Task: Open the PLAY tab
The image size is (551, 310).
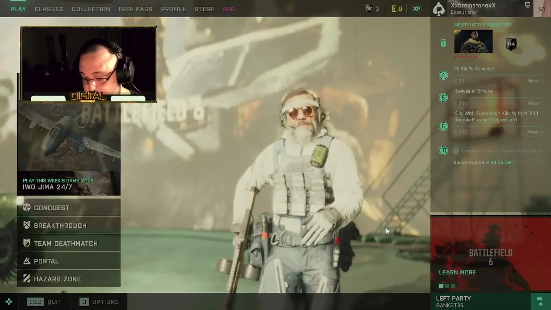Action: coord(18,9)
